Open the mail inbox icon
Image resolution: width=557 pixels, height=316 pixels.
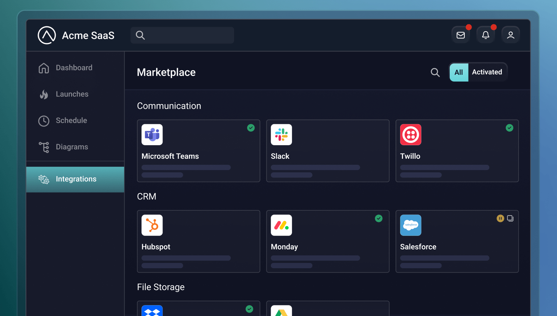click(x=461, y=35)
